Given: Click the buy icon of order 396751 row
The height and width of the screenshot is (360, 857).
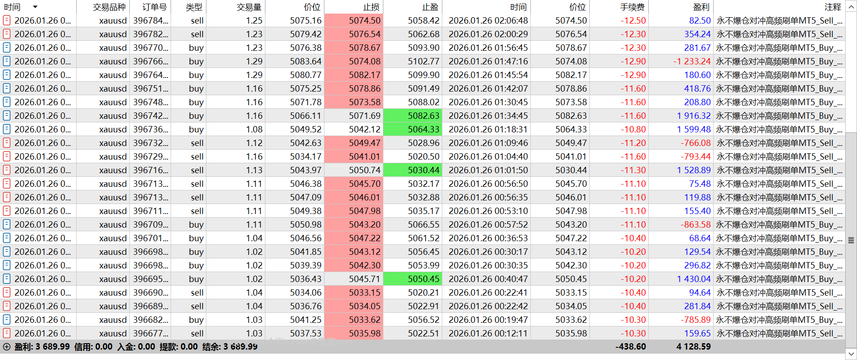Looking at the screenshot, I should 7,88.
